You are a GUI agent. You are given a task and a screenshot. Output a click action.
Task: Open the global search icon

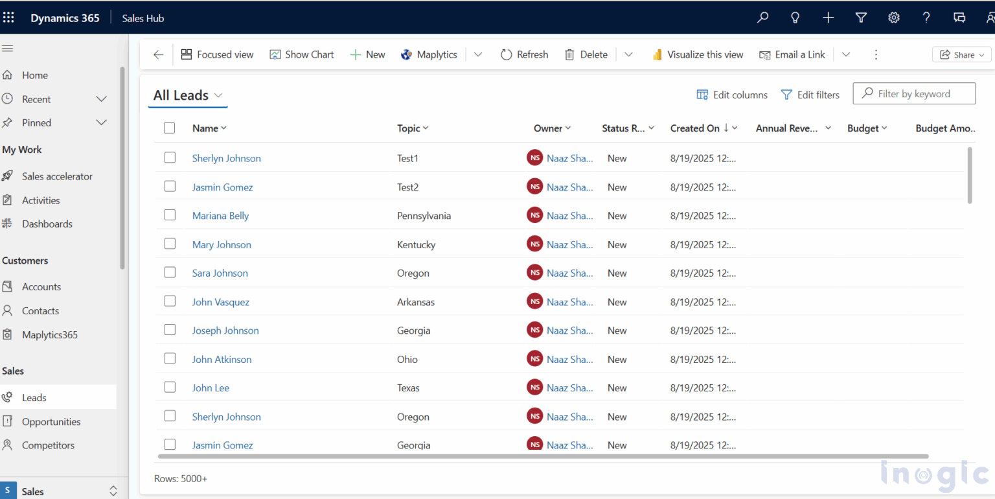pos(762,17)
